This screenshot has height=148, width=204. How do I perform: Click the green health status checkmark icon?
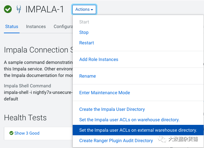click(8, 9)
